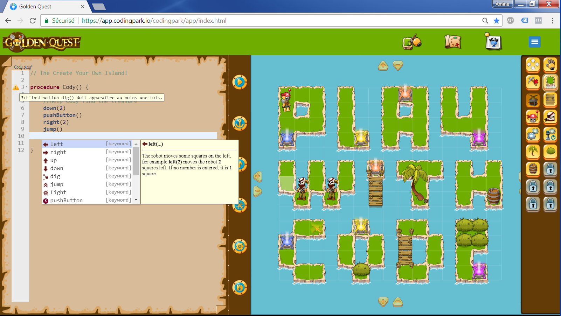
Task: Select 'pushButton' in autocomplete list
Action: point(66,201)
